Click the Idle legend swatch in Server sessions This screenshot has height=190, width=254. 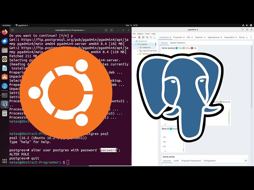click(192, 48)
